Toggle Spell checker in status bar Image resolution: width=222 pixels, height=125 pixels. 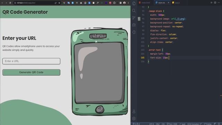[182, 124]
